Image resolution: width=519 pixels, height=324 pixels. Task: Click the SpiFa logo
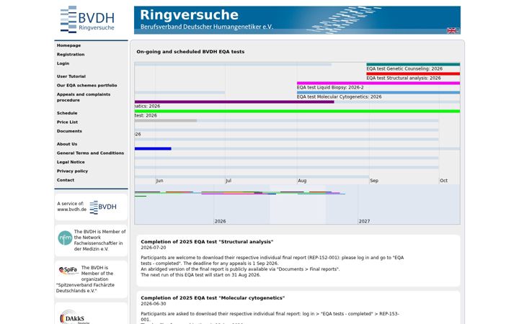click(x=68, y=271)
